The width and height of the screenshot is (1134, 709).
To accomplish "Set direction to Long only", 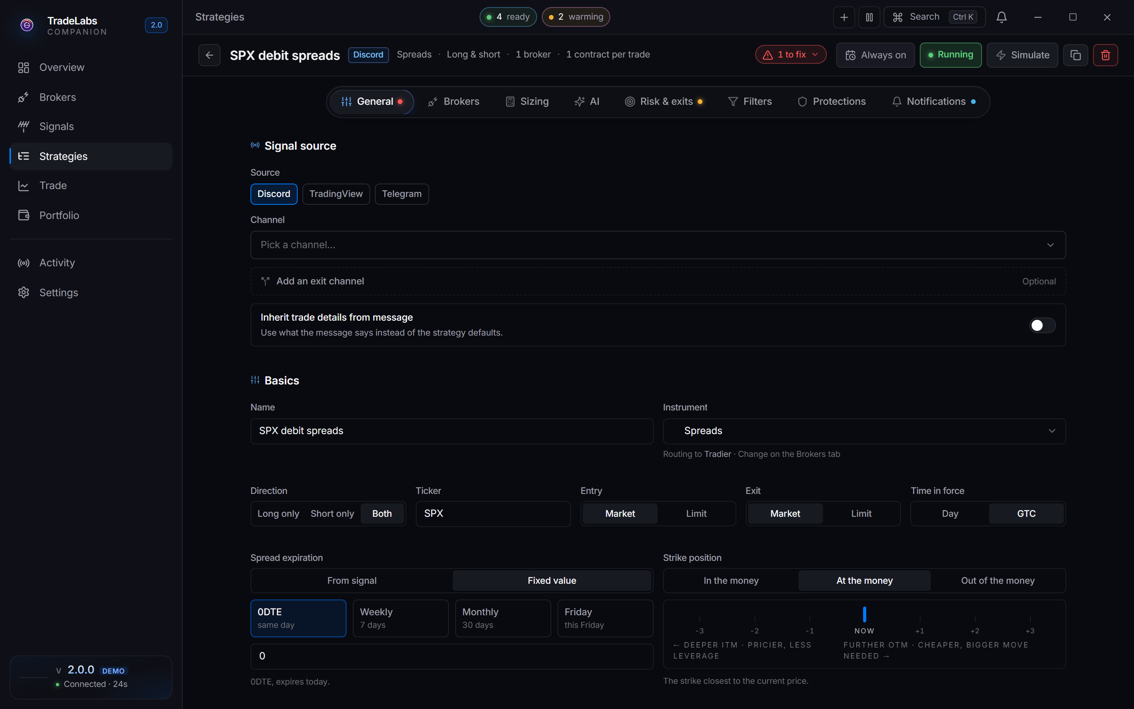I will tap(278, 514).
